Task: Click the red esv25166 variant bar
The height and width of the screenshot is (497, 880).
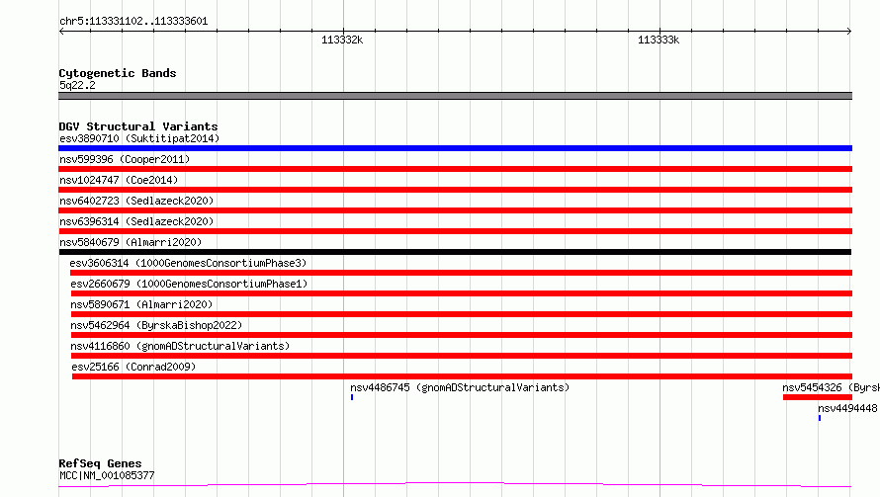Action: click(x=463, y=376)
